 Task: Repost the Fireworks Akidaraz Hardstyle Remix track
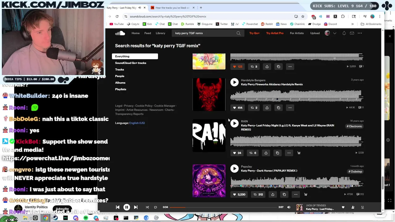point(254,108)
